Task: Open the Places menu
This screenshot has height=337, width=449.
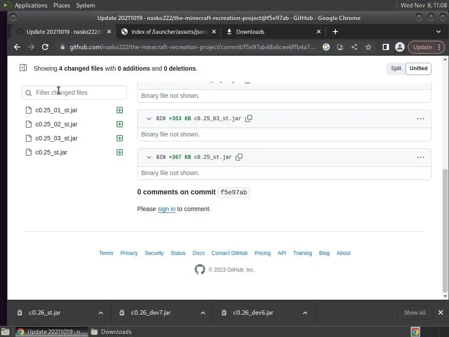Action: click(x=61, y=5)
